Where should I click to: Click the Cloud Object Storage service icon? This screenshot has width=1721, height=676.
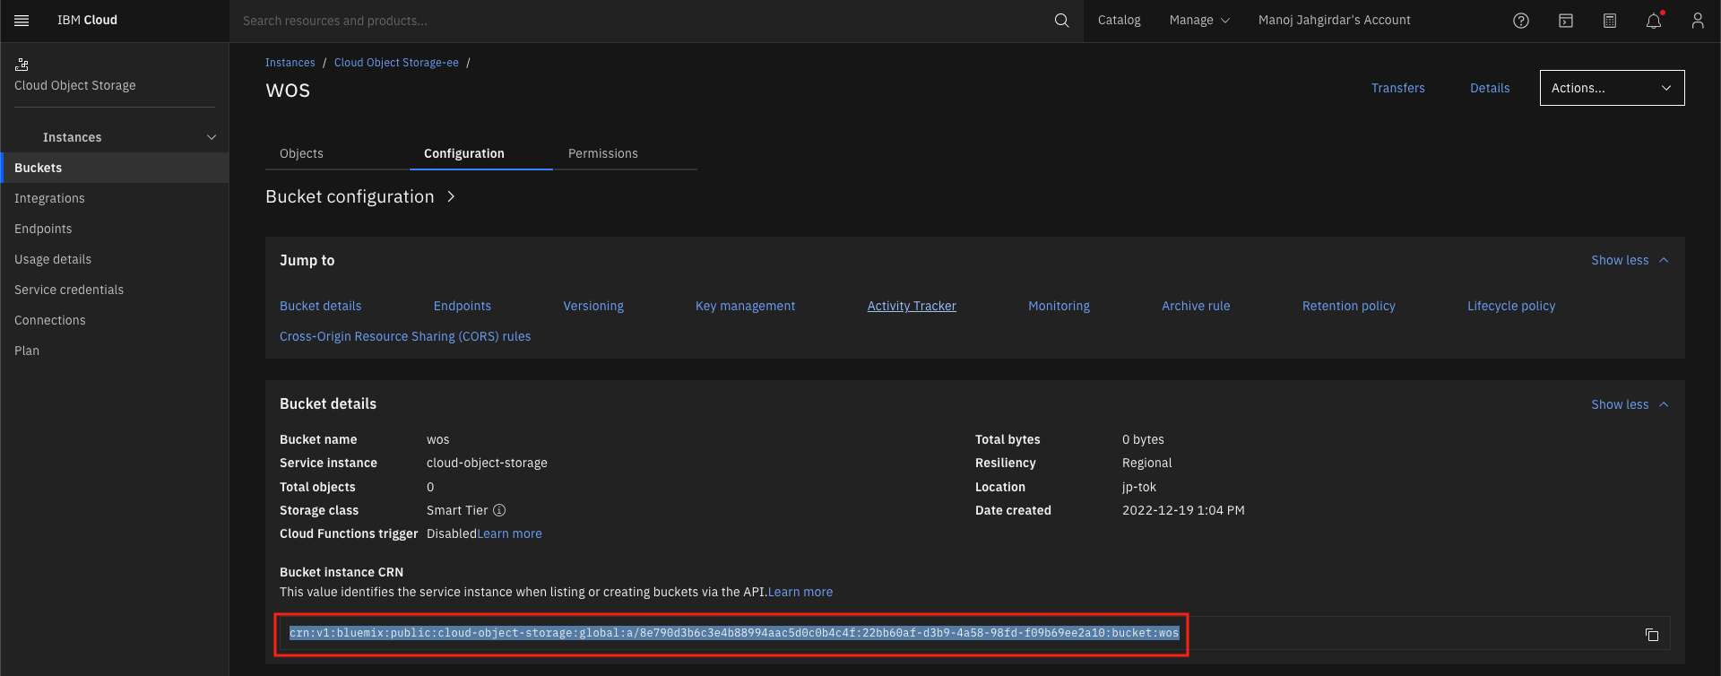(22, 65)
